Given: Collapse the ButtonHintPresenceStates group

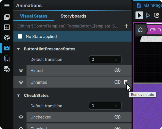Looking at the screenshot, I should tap(18, 49).
